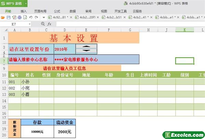205x139 pixels.
Task: Click the Redo arrow icon
Action: point(37,17)
